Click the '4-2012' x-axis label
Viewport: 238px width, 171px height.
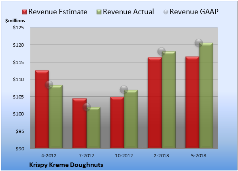tap(49, 156)
